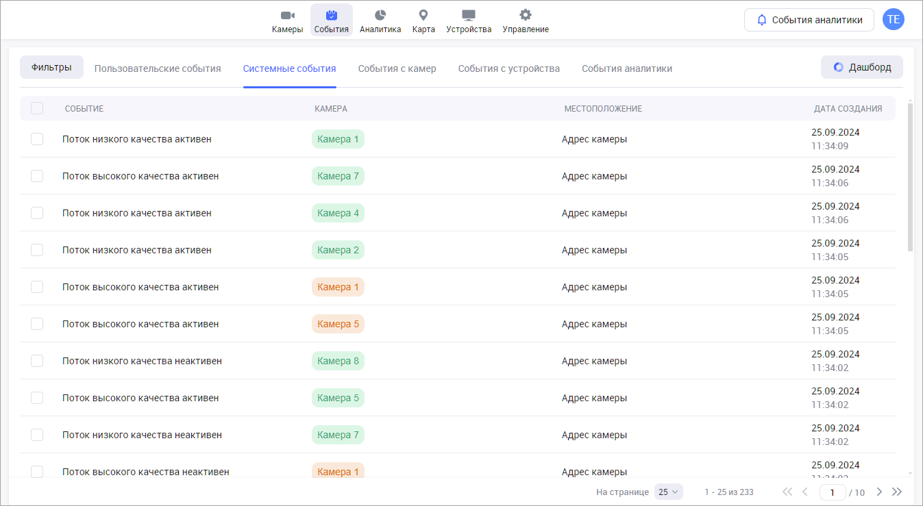Go to the next page arrow
Screen dimensions: 923x506
(879, 492)
